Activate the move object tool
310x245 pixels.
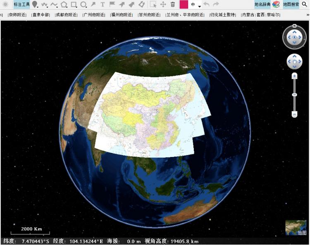click(163, 5)
